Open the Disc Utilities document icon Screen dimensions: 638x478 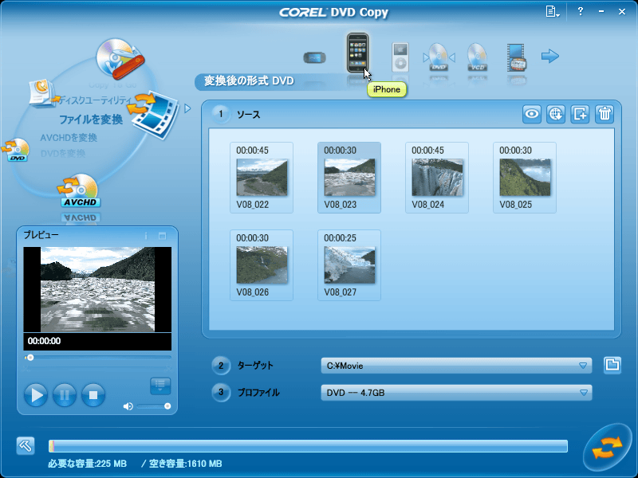[x=43, y=93]
